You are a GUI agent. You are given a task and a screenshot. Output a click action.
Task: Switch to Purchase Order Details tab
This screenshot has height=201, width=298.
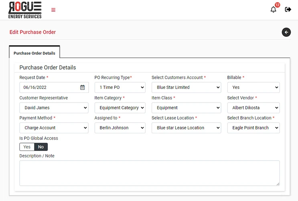(34, 53)
